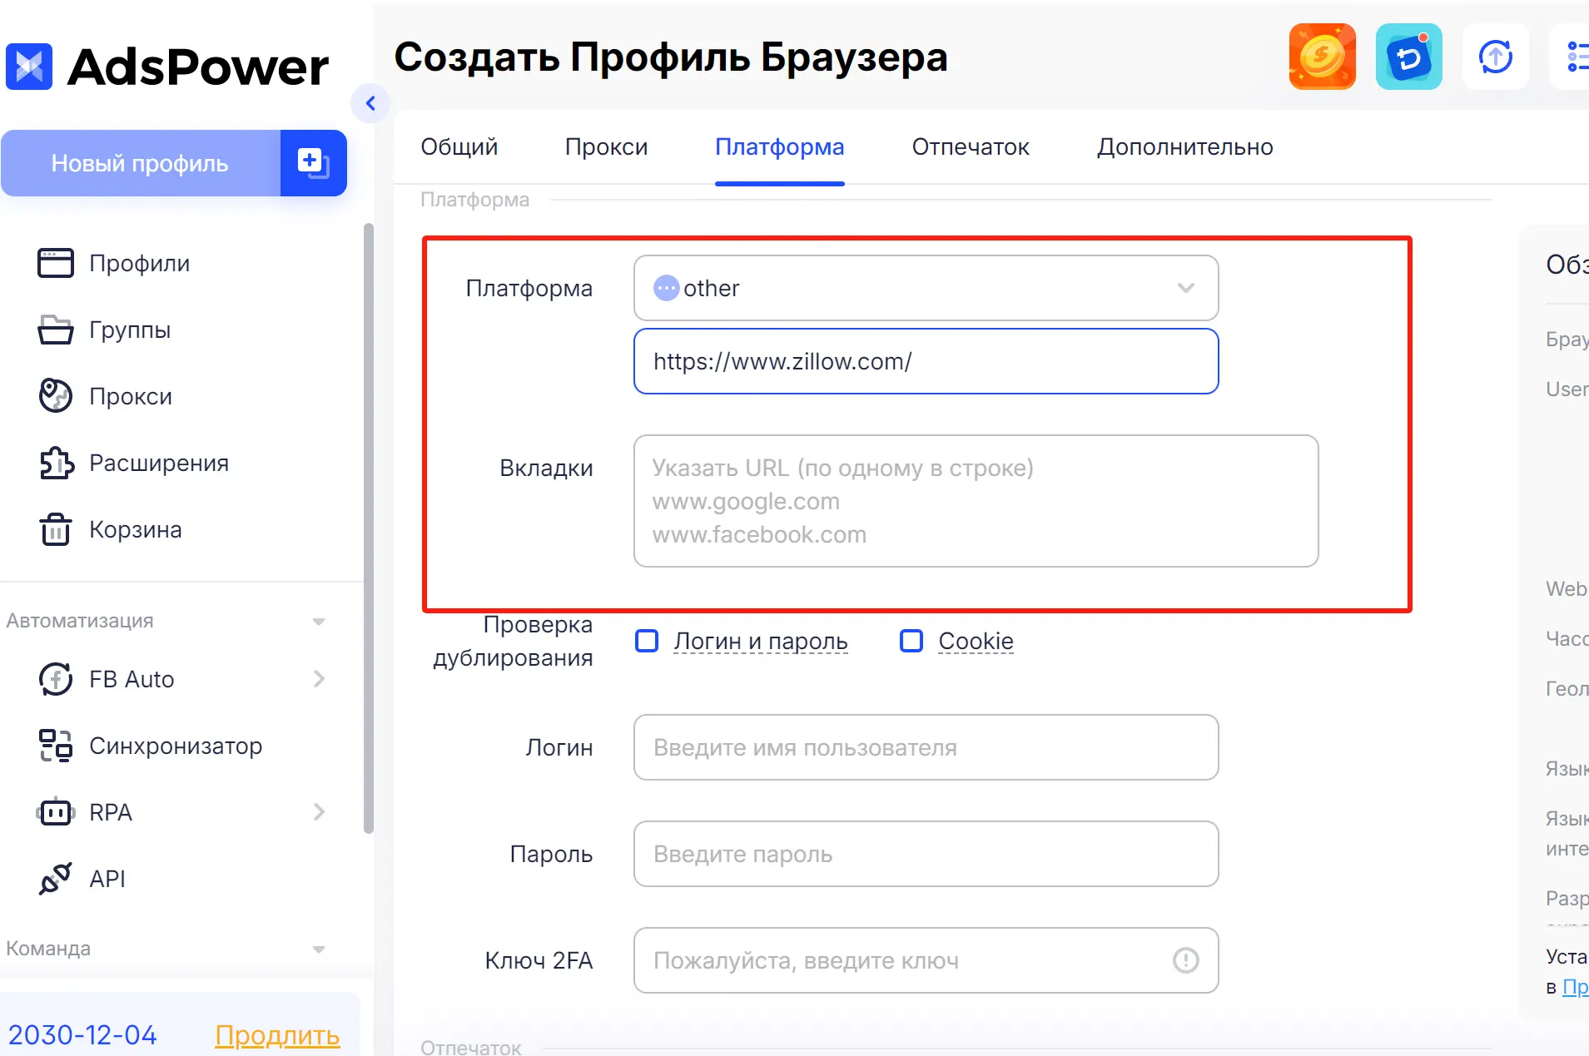This screenshot has height=1056, width=1589.
Task: Enable Cookie duplicate check checkbox
Action: [x=911, y=641]
